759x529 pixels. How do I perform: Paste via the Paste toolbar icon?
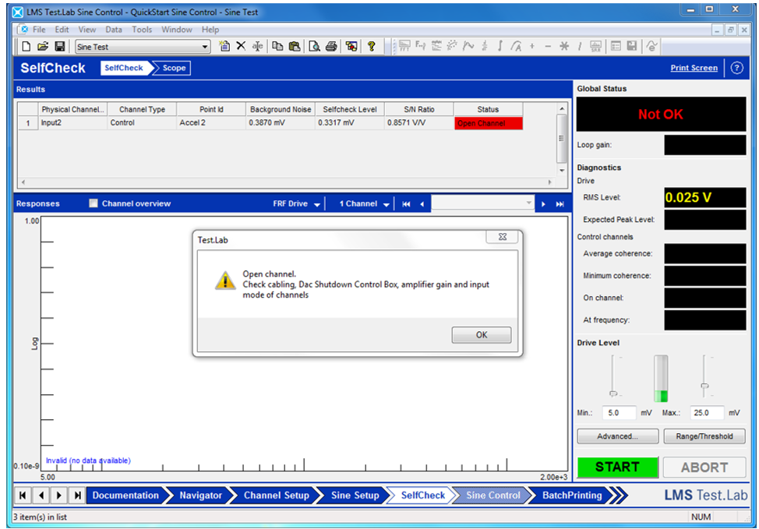pos(294,46)
